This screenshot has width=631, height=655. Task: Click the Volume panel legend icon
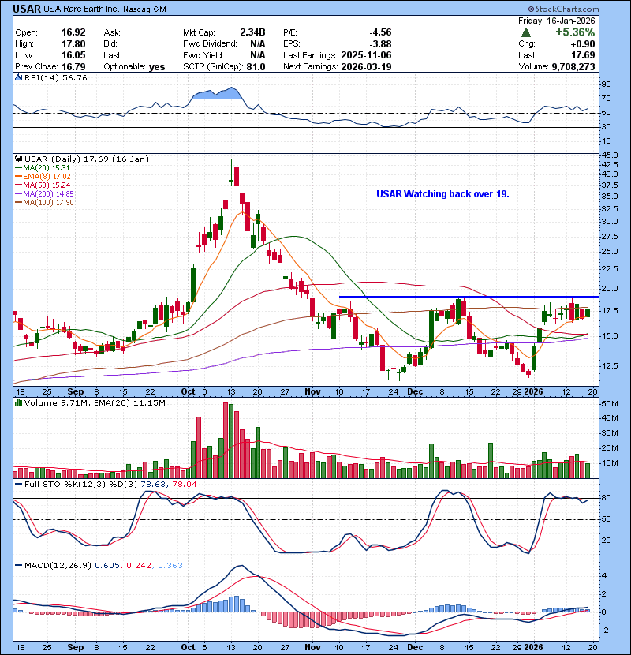18,402
